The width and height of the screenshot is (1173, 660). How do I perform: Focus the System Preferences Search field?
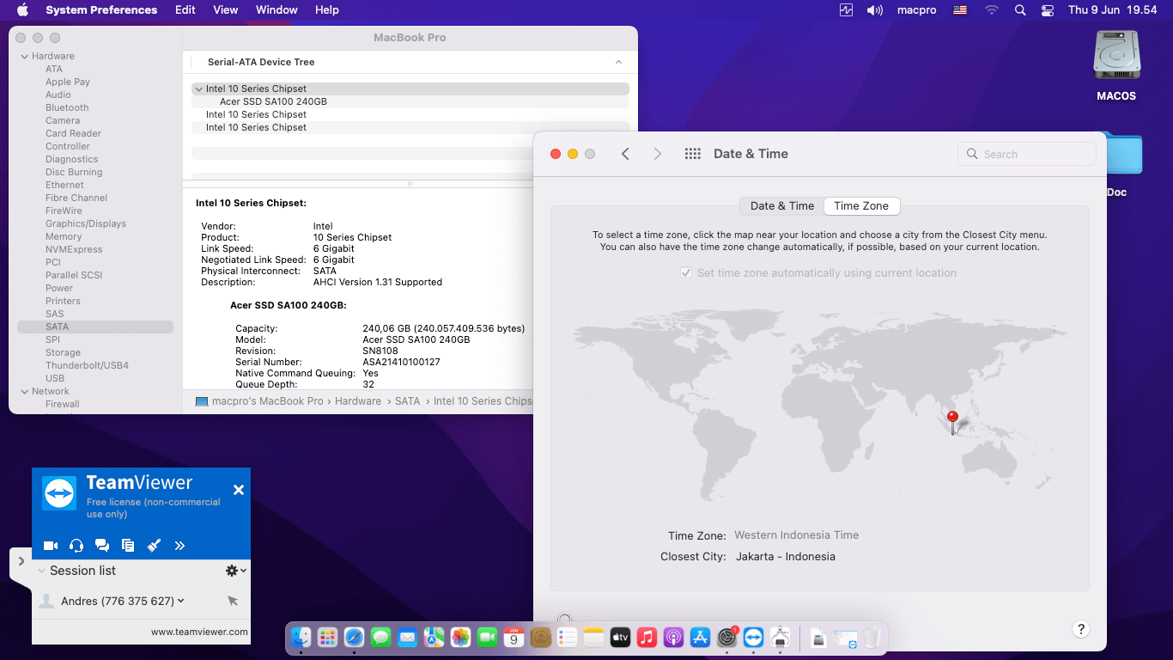pyautogui.click(x=1027, y=154)
